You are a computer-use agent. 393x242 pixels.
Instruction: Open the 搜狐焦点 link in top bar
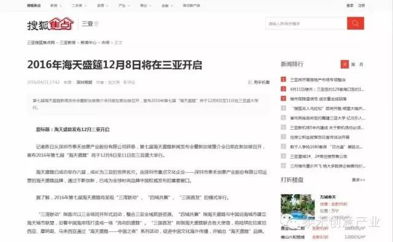click(x=34, y=6)
